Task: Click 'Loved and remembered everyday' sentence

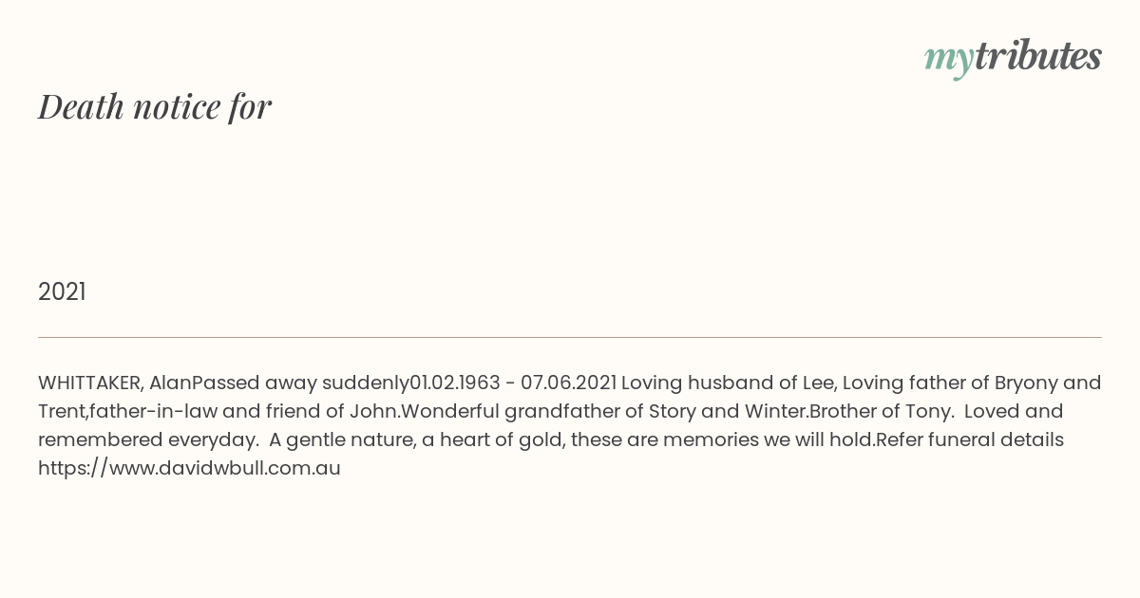Action: pos(551,425)
